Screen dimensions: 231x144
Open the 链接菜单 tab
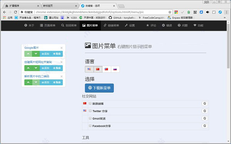pos(111,25)
